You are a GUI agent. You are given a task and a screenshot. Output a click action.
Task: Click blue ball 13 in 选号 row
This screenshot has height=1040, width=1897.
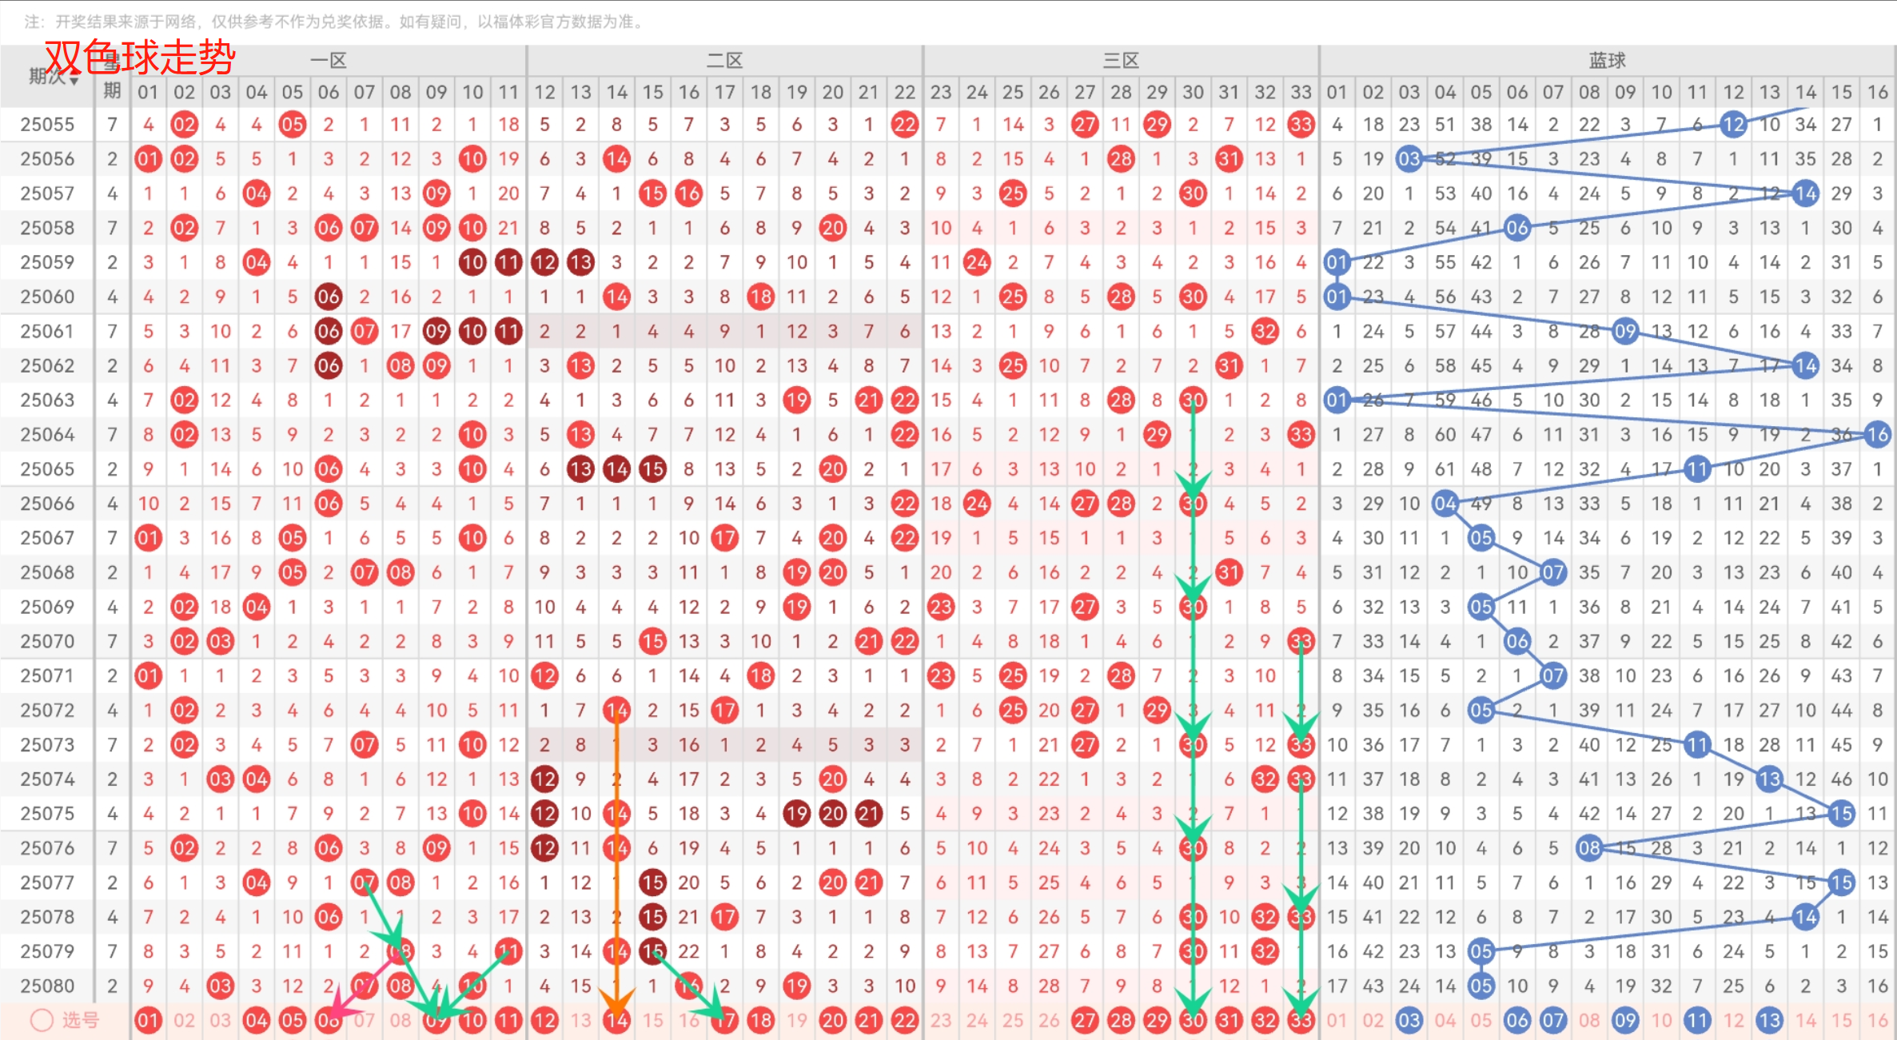(x=1769, y=1020)
